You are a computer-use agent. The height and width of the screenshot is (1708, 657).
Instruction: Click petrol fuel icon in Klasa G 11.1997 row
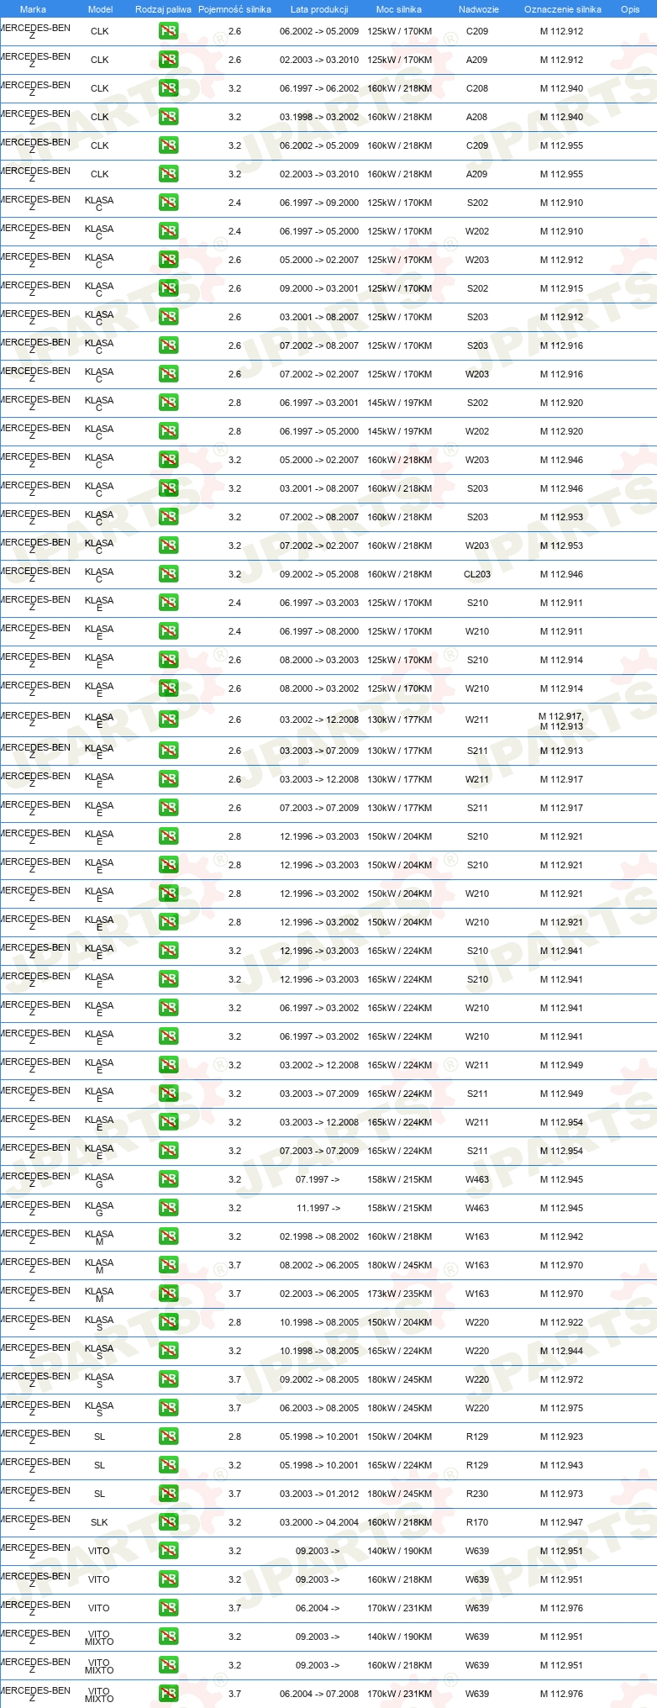click(x=169, y=1208)
